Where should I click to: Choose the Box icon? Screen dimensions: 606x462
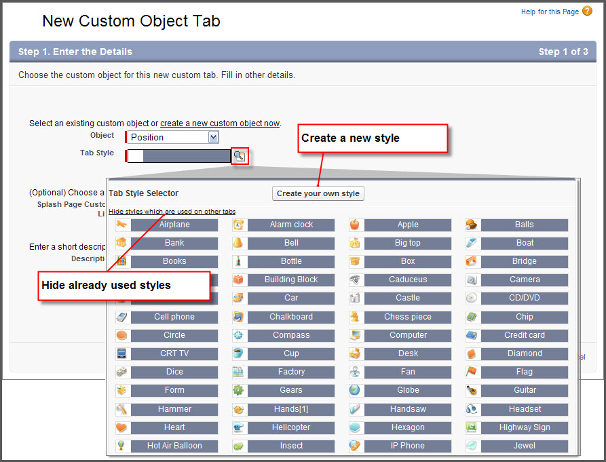(355, 261)
